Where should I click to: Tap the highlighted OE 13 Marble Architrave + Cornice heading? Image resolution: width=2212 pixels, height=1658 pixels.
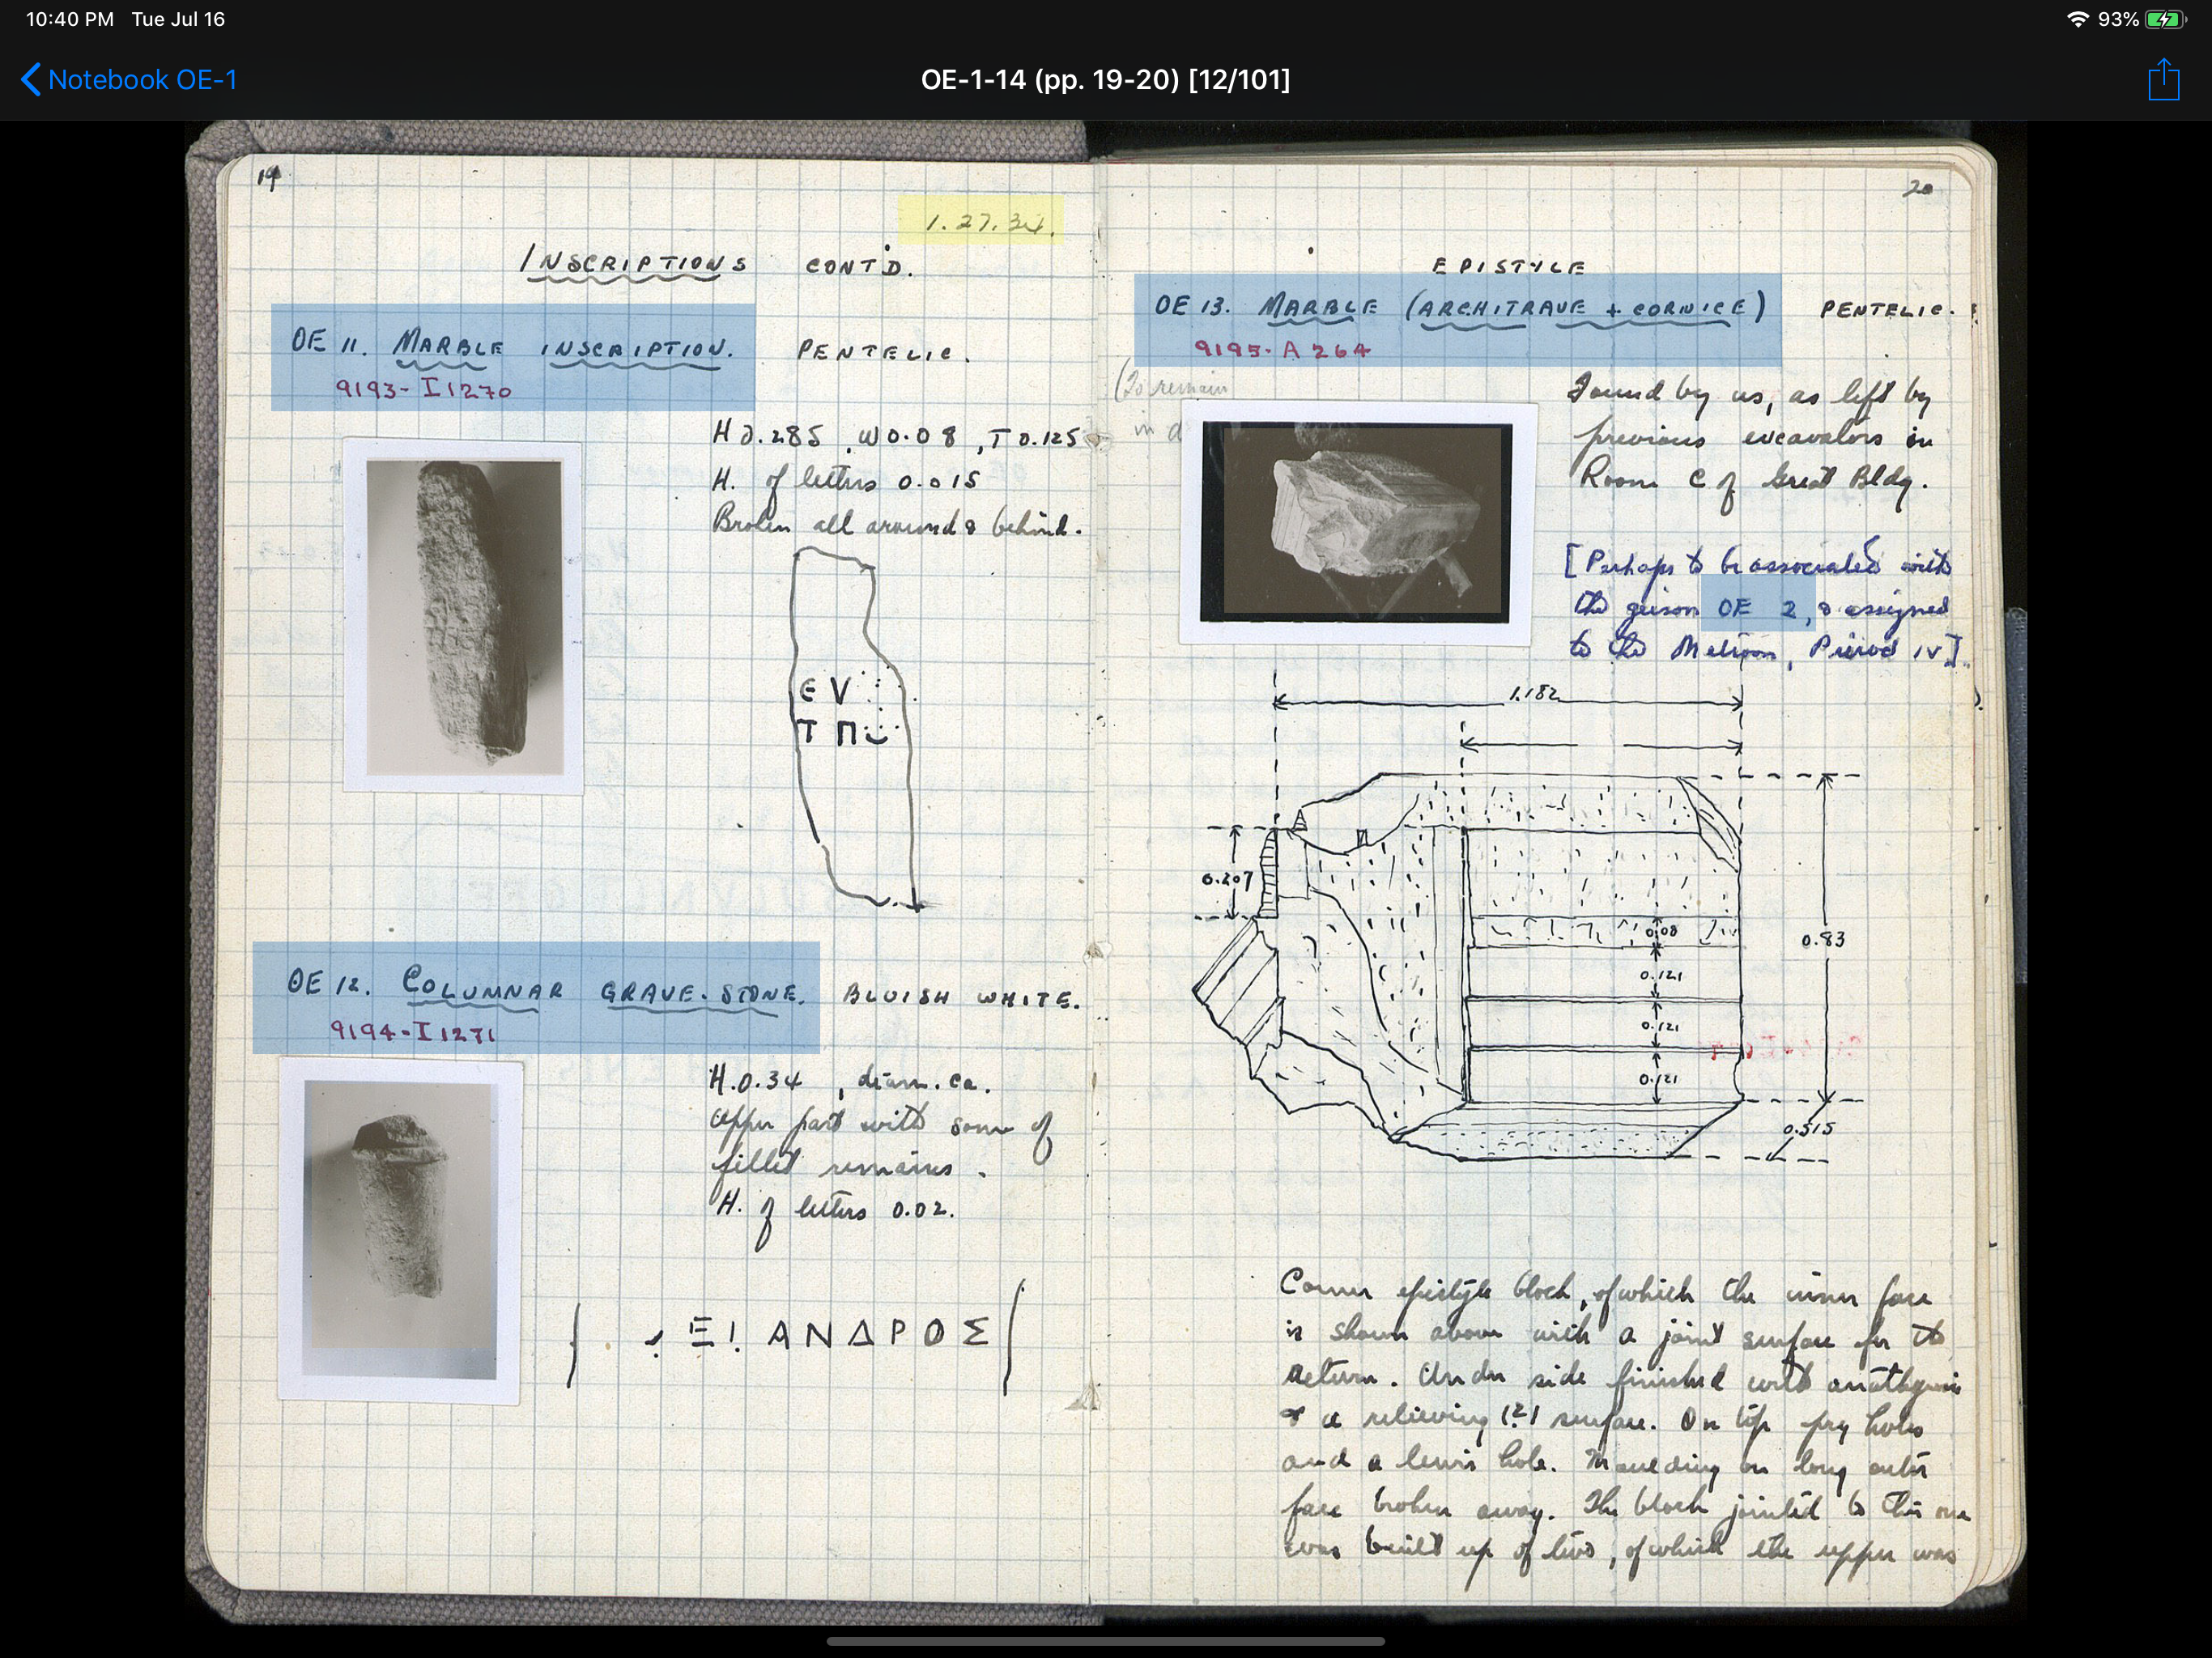coord(1457,320)
